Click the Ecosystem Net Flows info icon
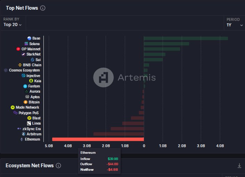Viewport: 245px width, 177px height. [58, 166]
